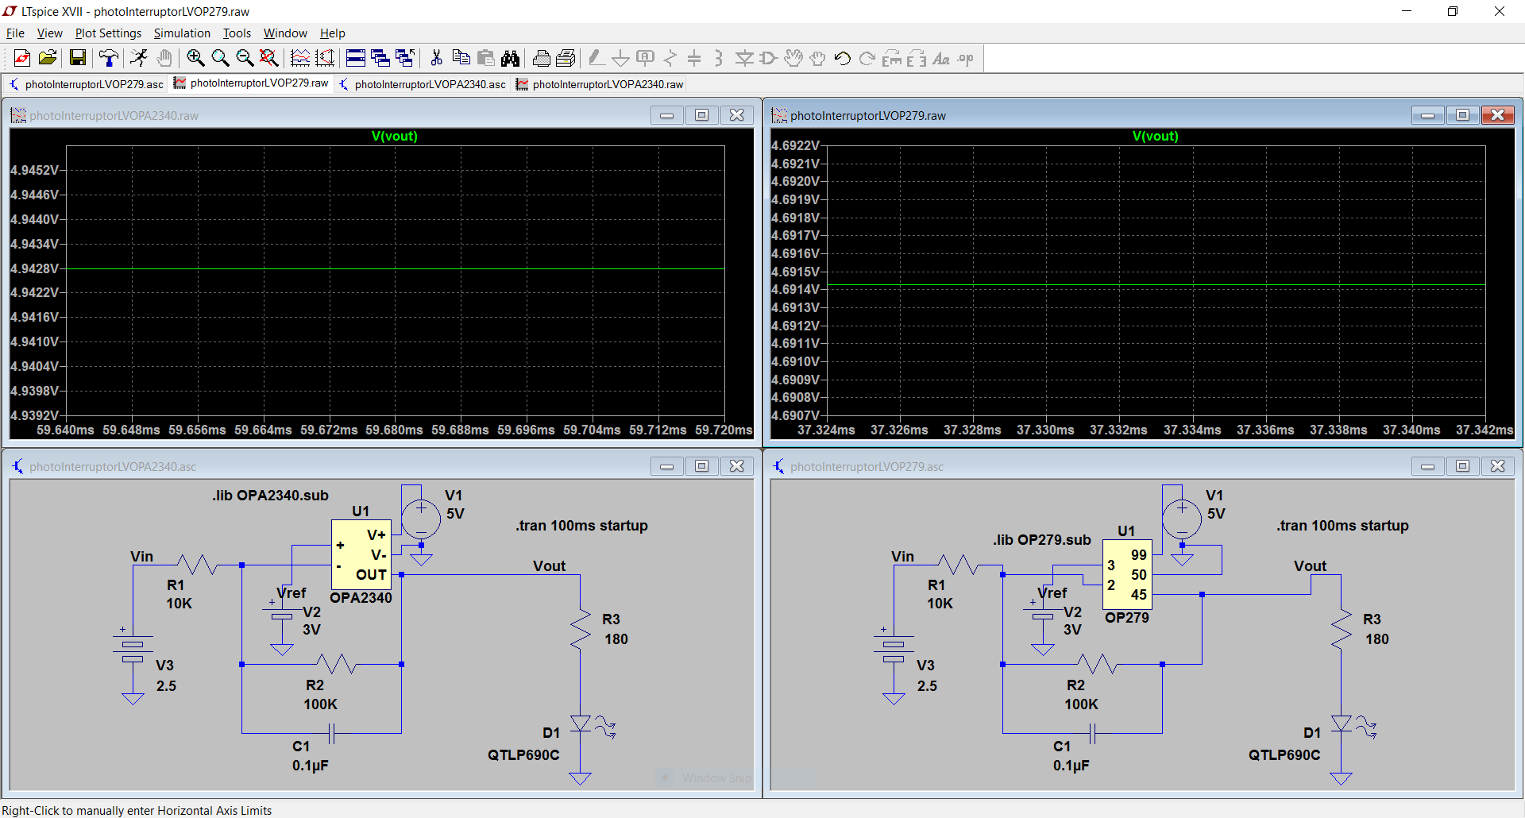Open the Window menu

click(x=285, y=33)
